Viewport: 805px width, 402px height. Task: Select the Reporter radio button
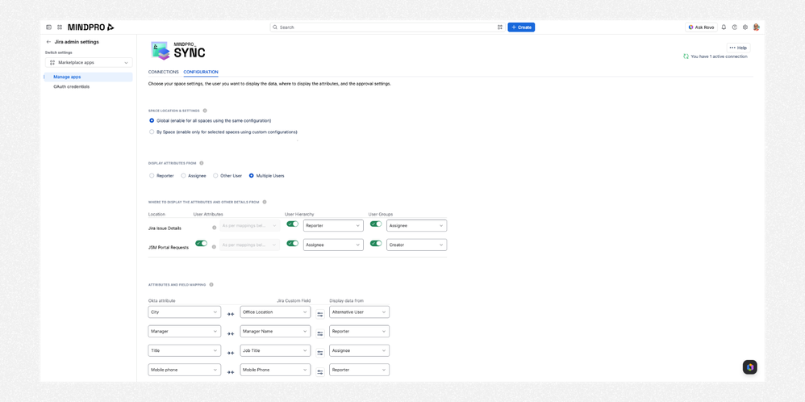pyautogui.click(x=152, y=175)
